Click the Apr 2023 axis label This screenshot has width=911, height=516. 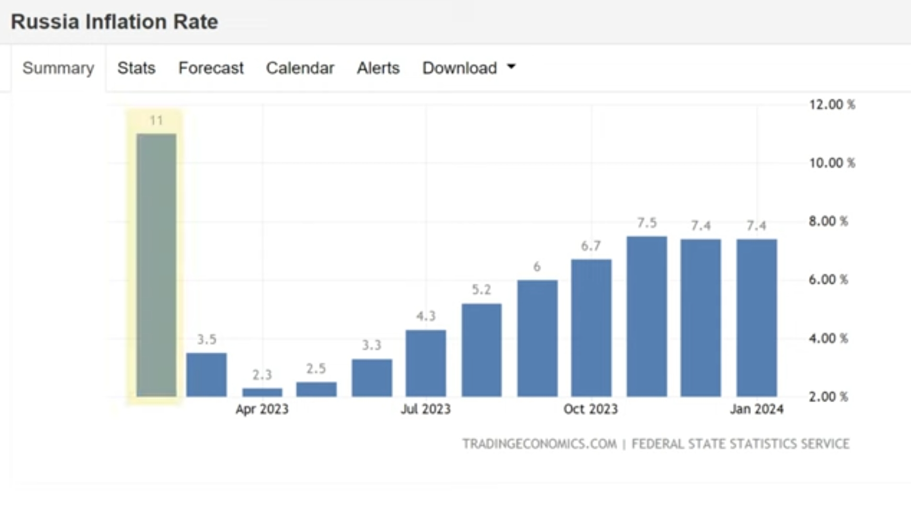coord(262,409)
